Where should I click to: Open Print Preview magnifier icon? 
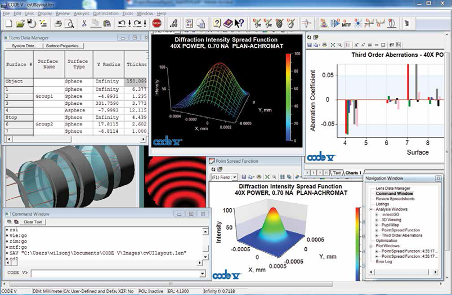pos(69,23)
